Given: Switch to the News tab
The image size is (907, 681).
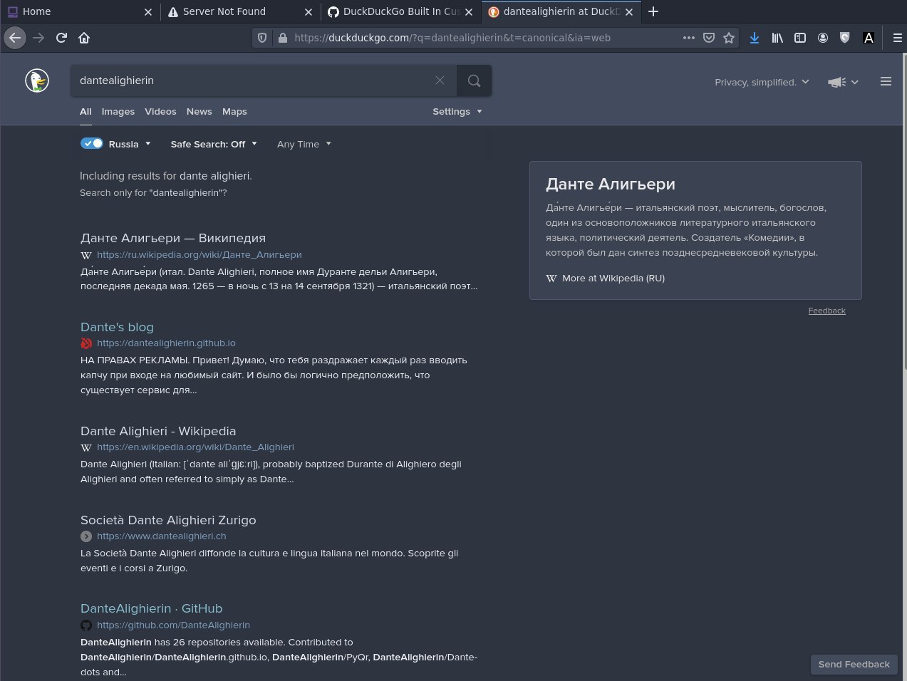Looking at the screenshot, I should (199, 112).
